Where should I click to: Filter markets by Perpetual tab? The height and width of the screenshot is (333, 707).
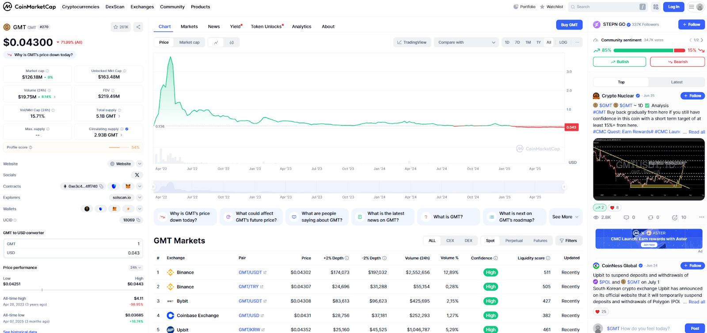point(514,241)
